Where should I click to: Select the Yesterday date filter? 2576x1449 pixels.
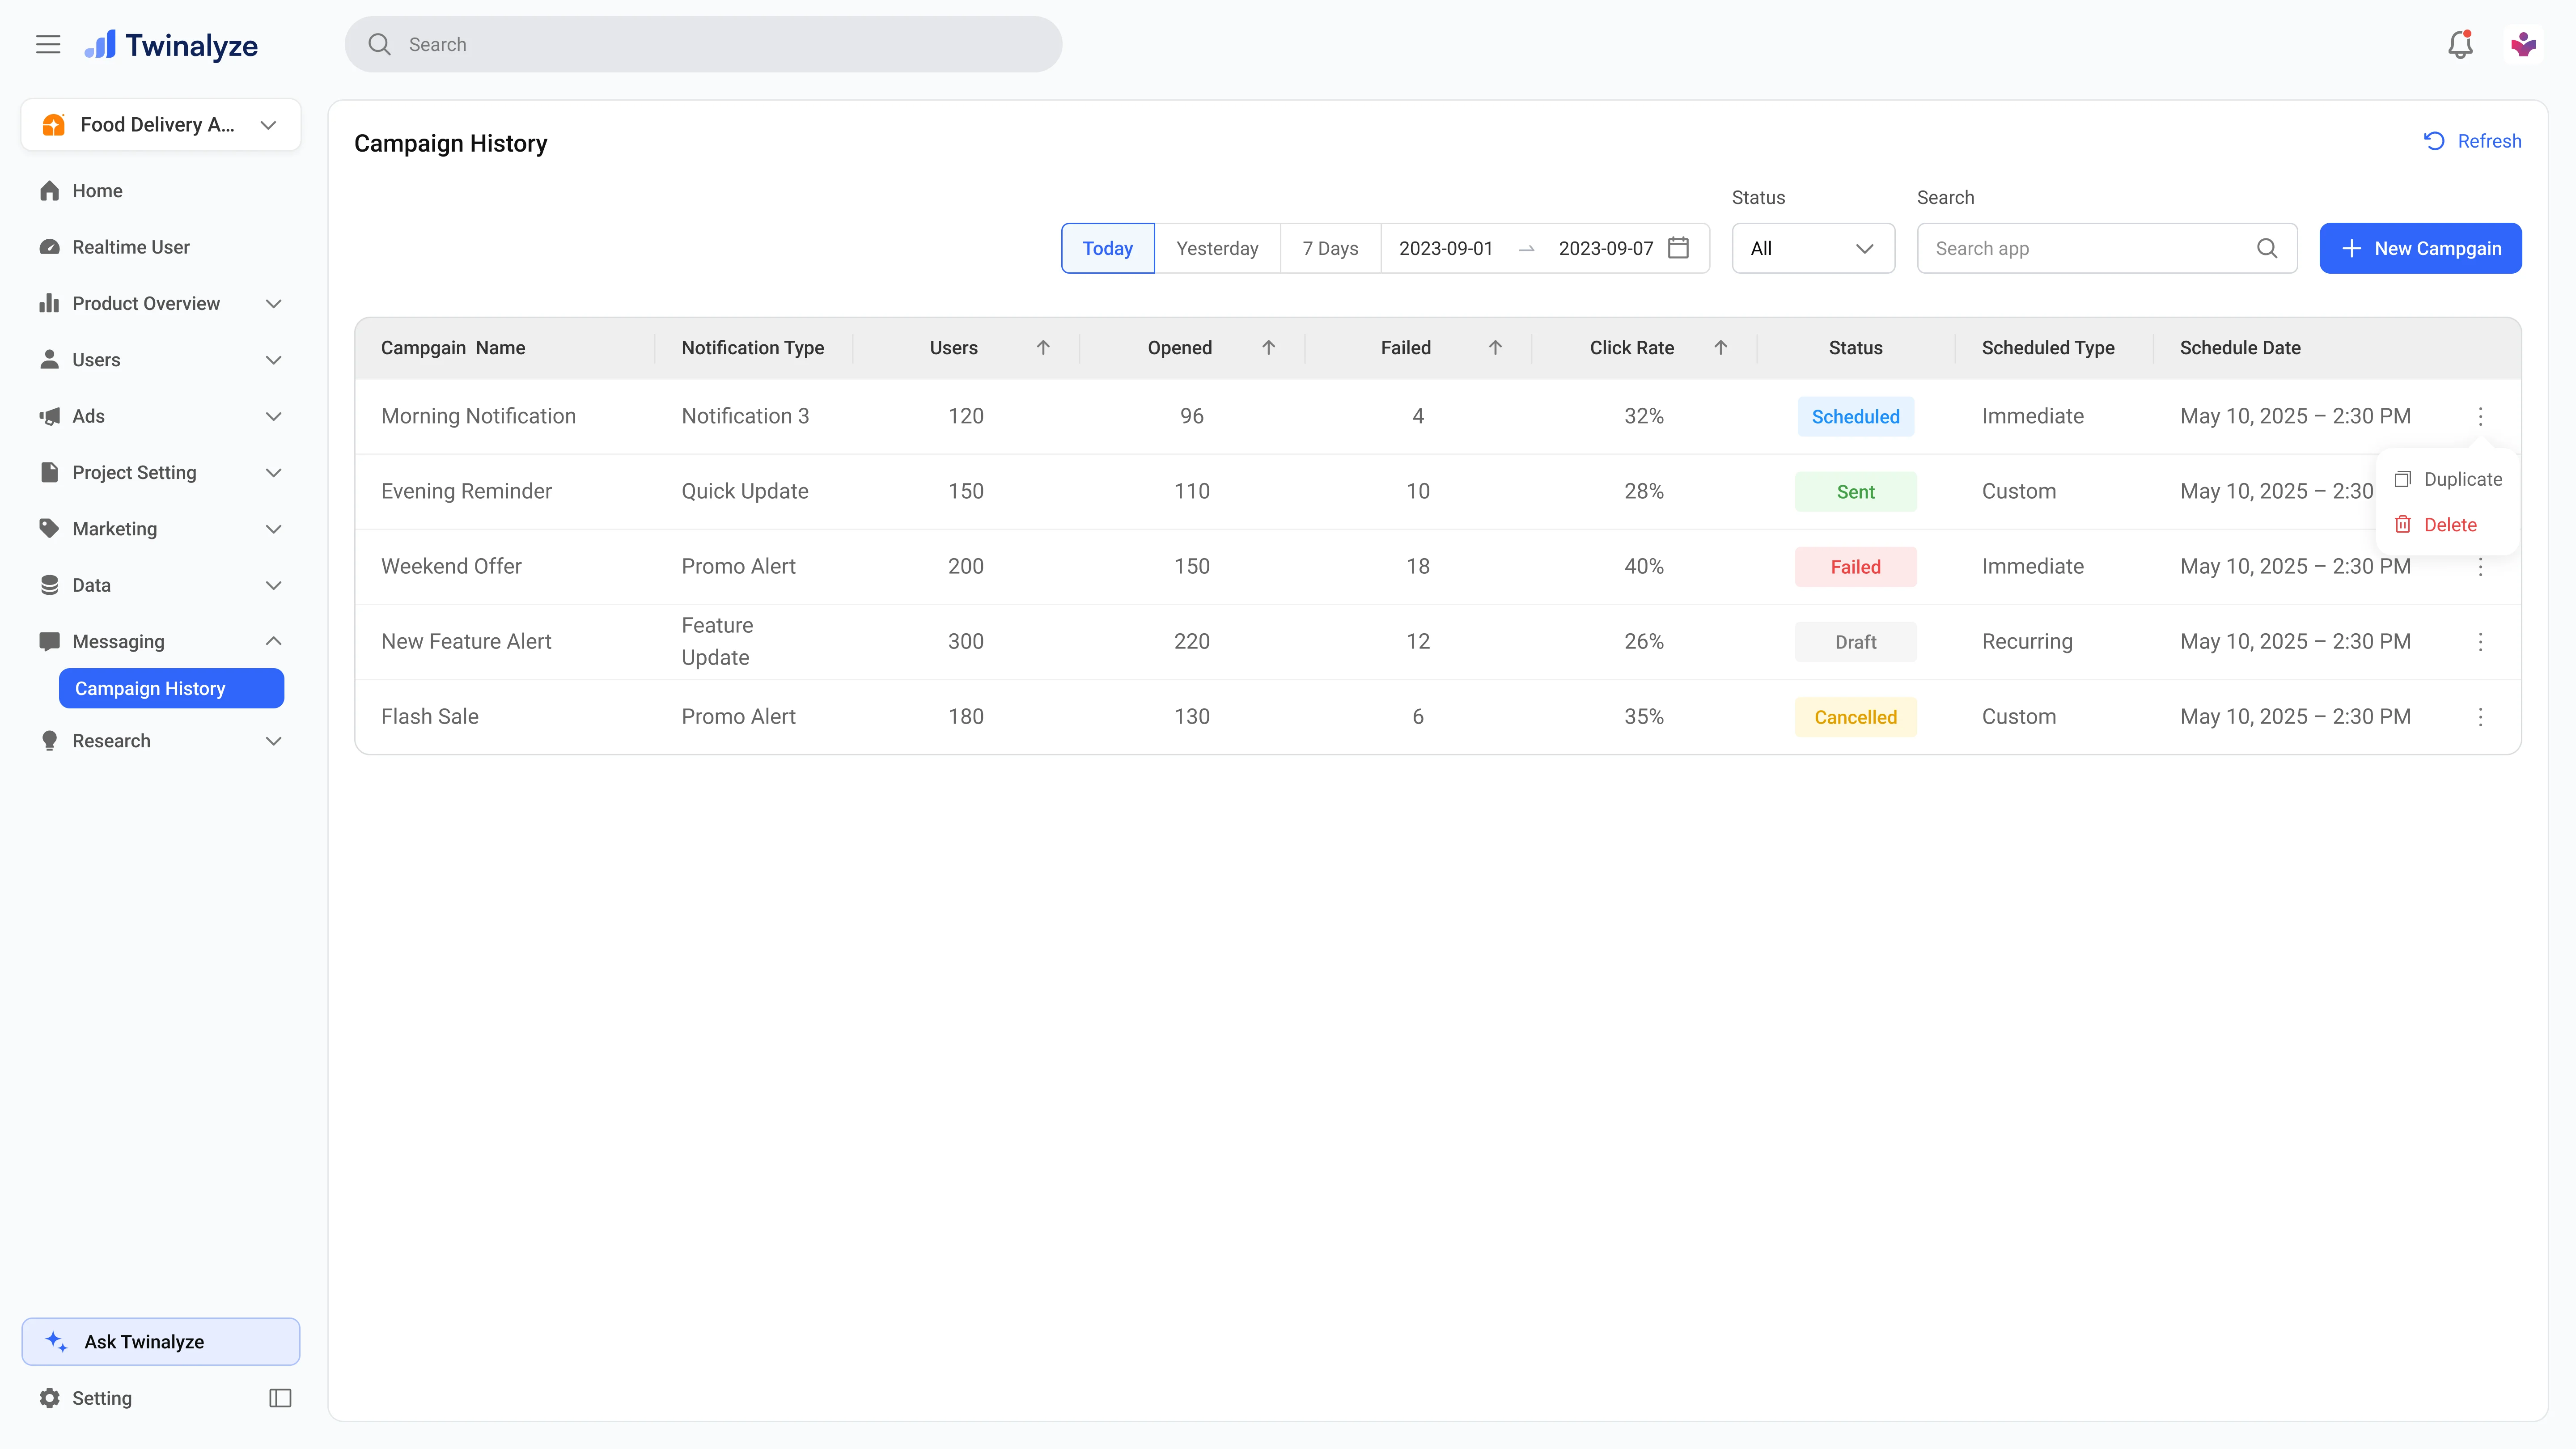pyautogui.click(x=1217, y=248)
